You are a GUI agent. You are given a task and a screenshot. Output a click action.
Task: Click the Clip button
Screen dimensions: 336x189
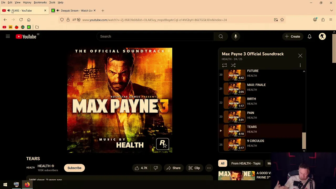tap(194, 168)
